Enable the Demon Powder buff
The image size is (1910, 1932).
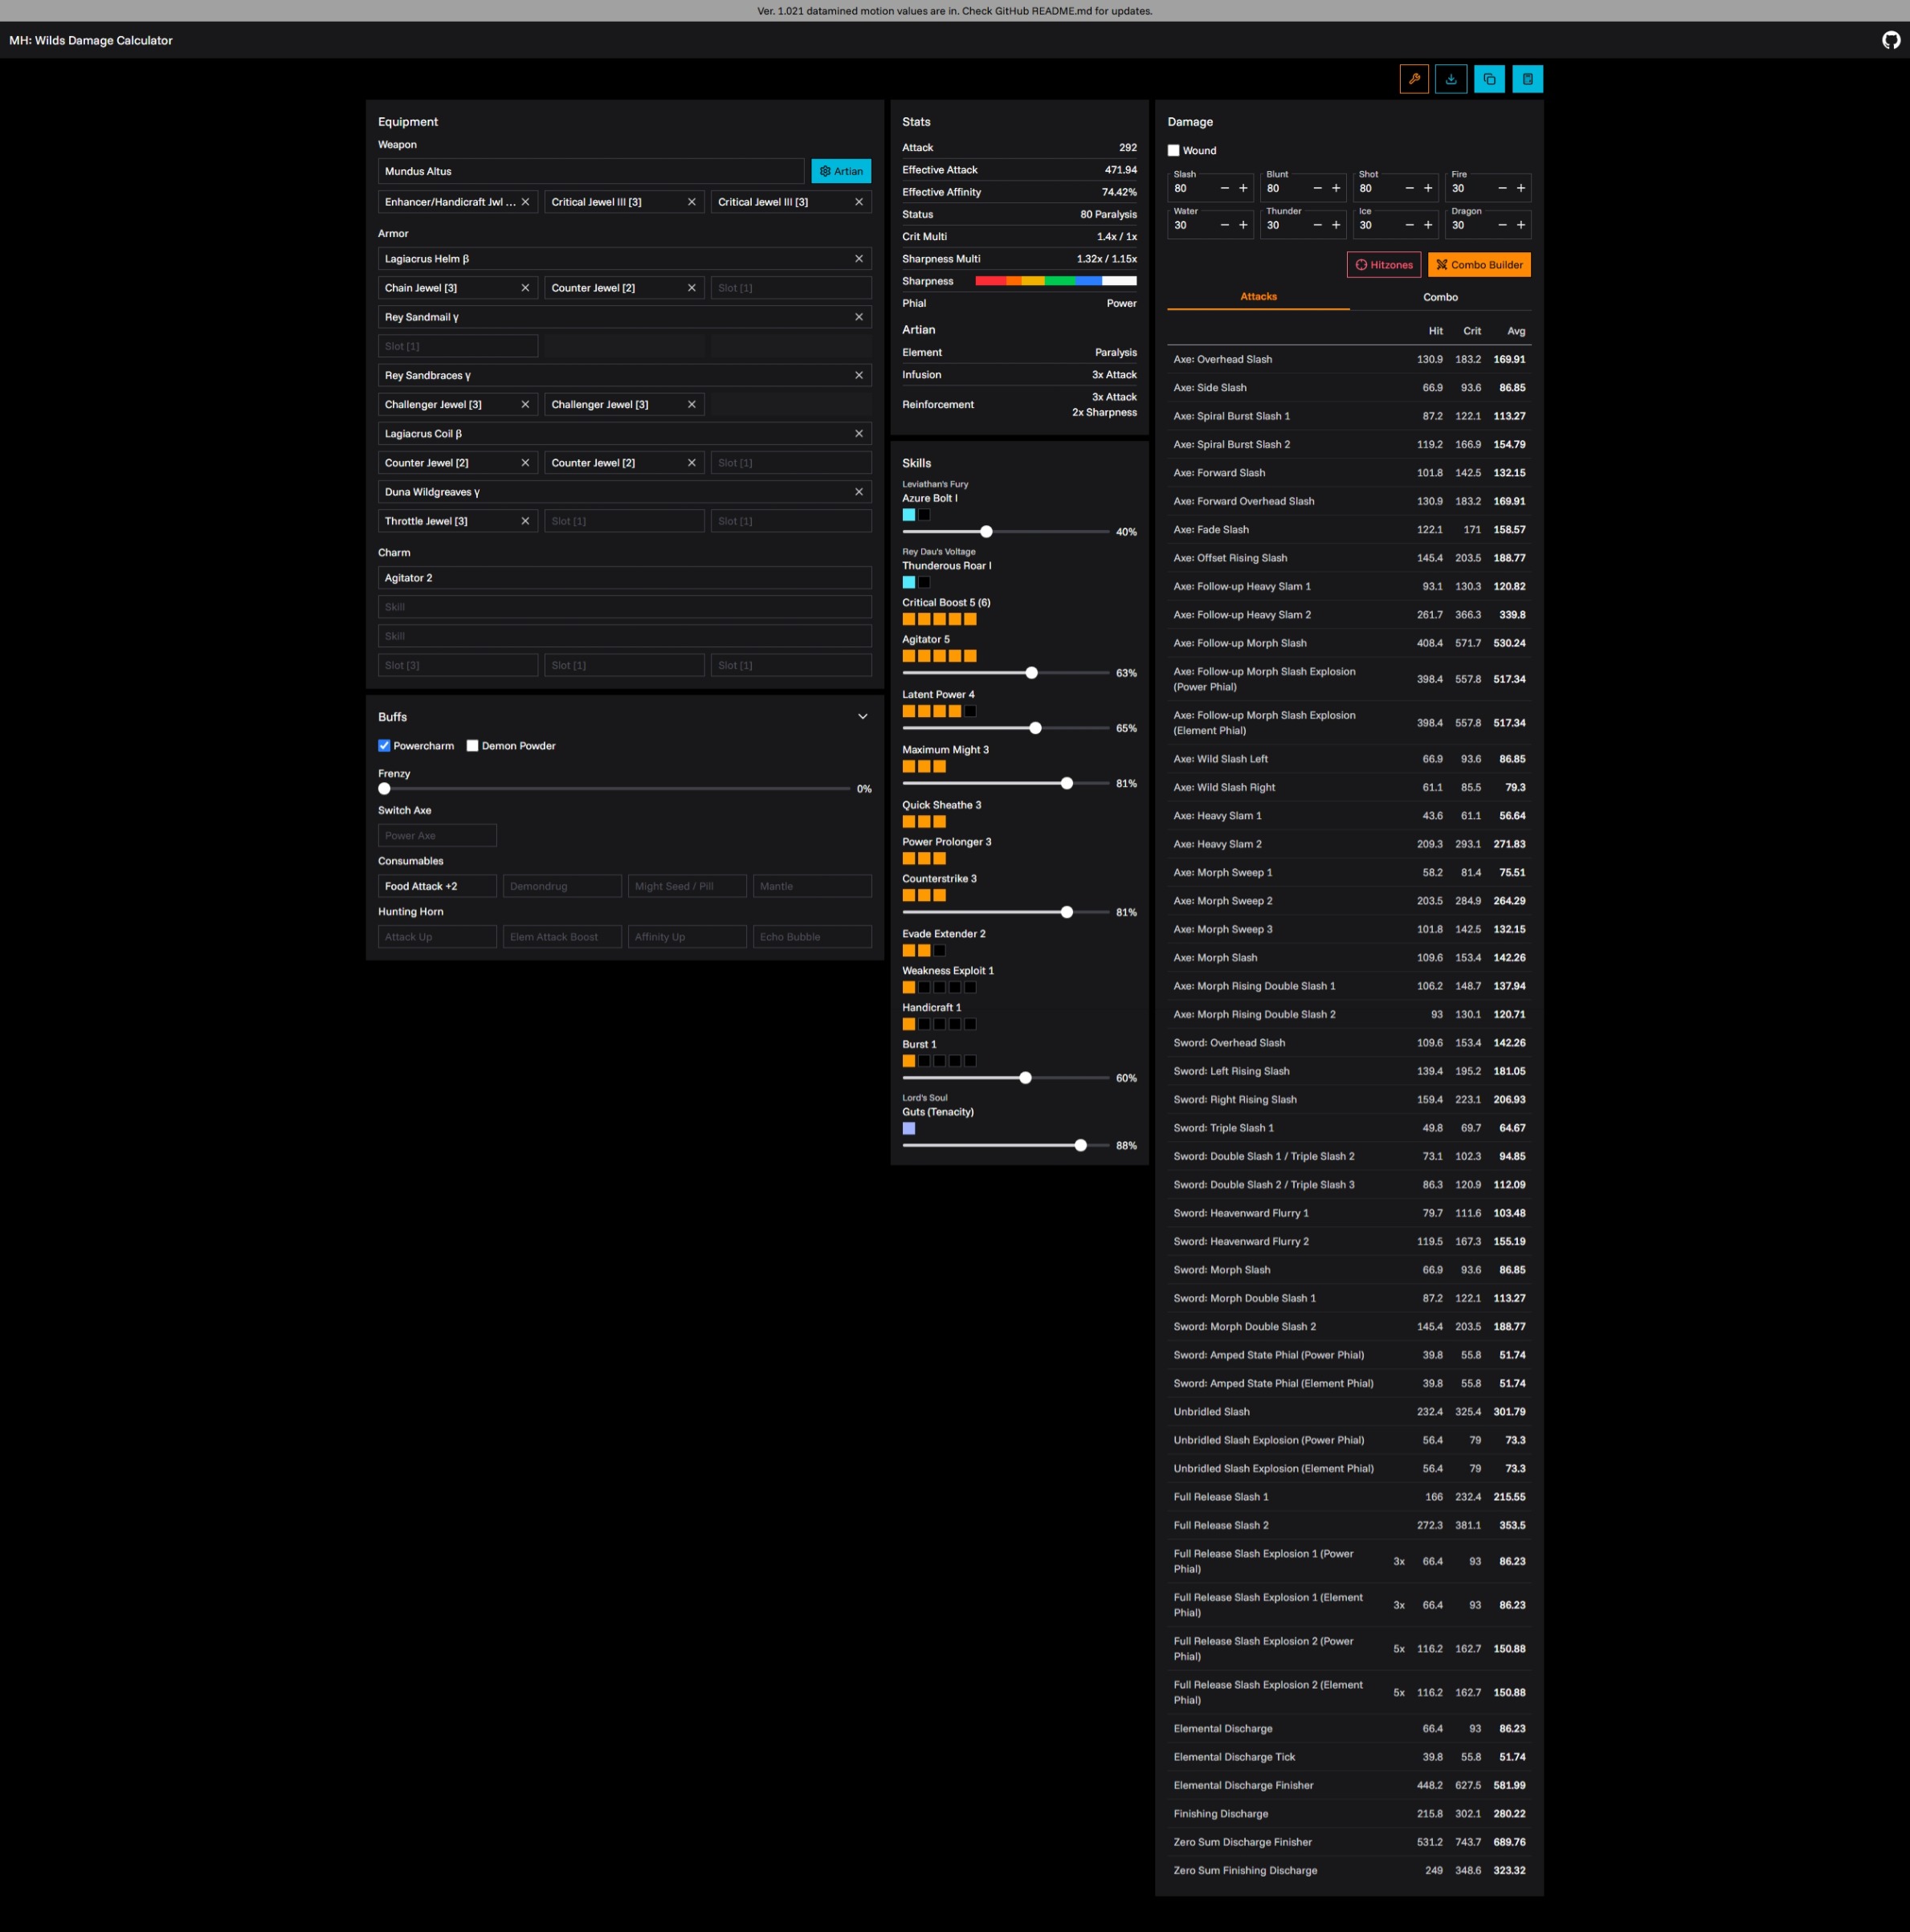click(x=472, y=746)
